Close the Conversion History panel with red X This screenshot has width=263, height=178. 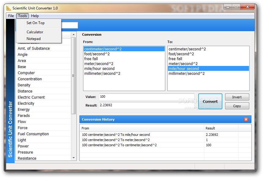(x=246, y=119)
